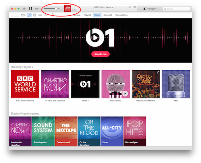Open the Up Next list icon
This screenshot has width=201, height=163.
click(134, 7)
